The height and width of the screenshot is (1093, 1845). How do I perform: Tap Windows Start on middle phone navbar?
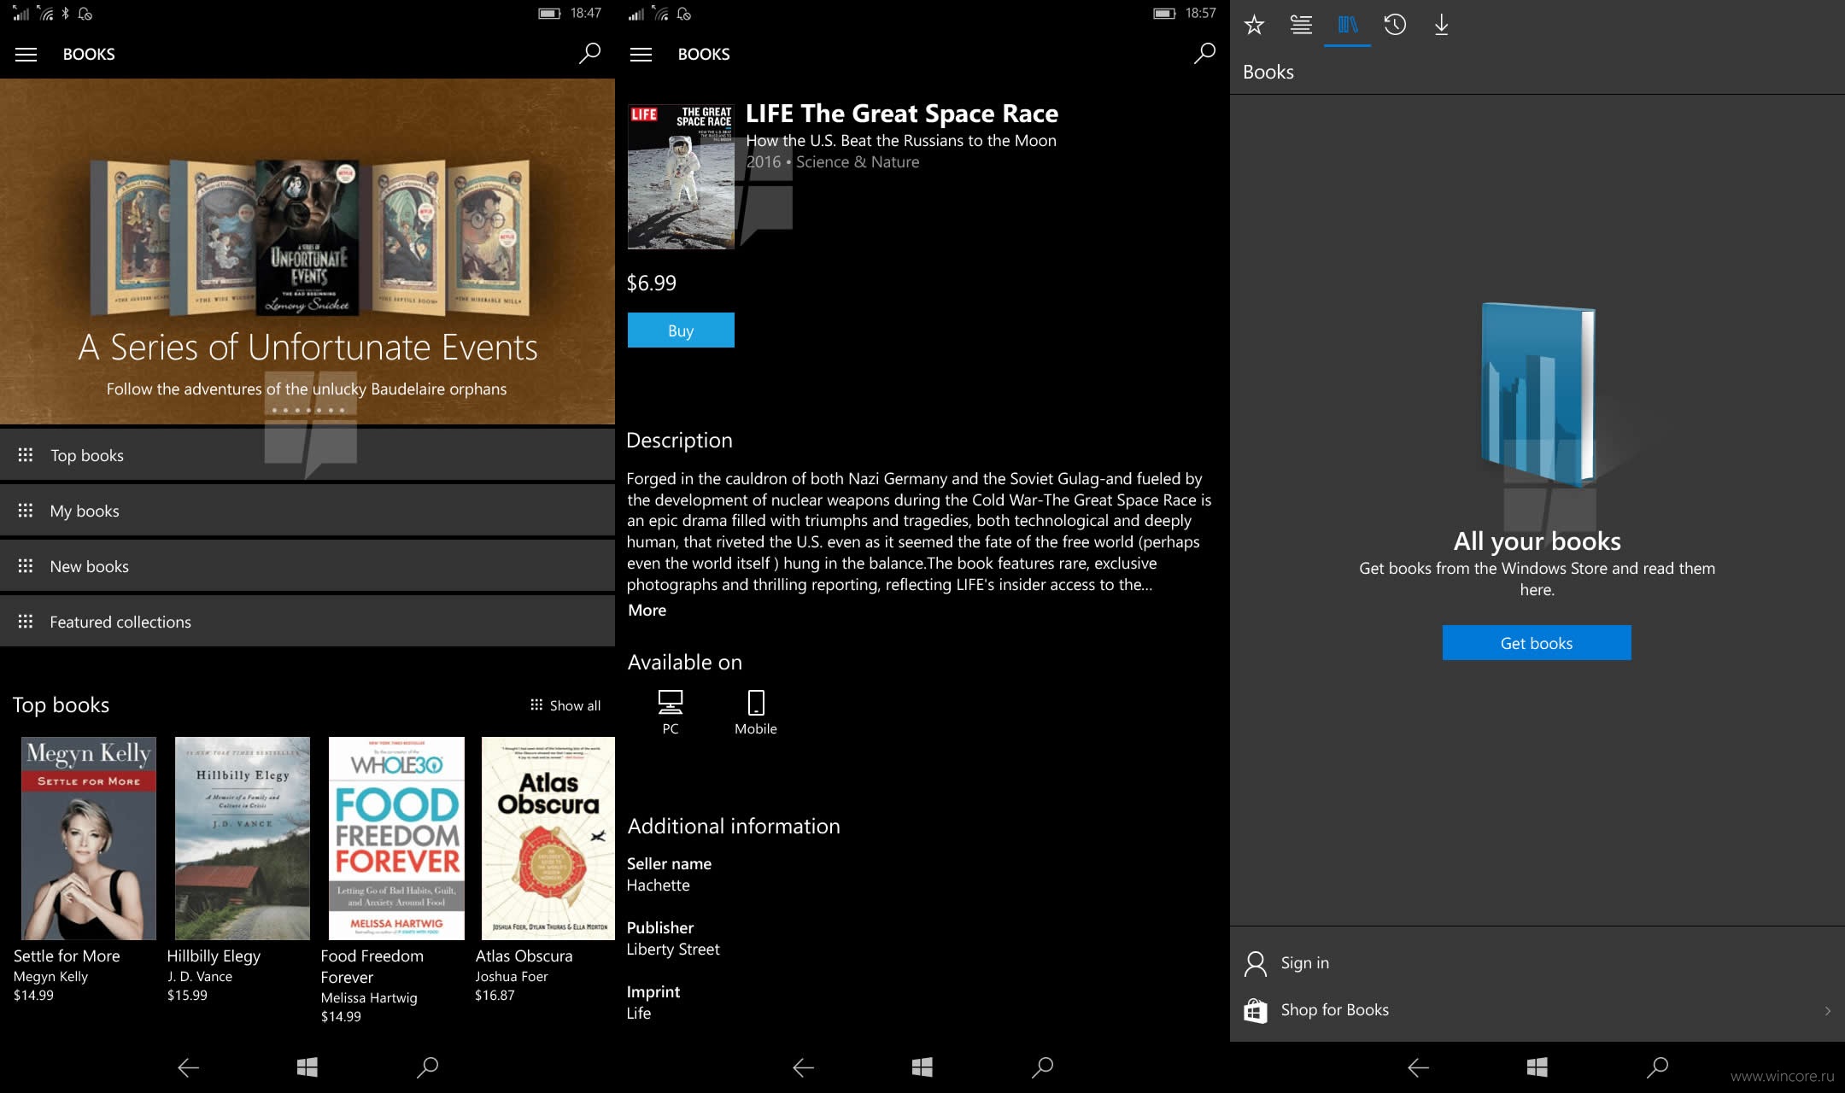coord(922,1067)
